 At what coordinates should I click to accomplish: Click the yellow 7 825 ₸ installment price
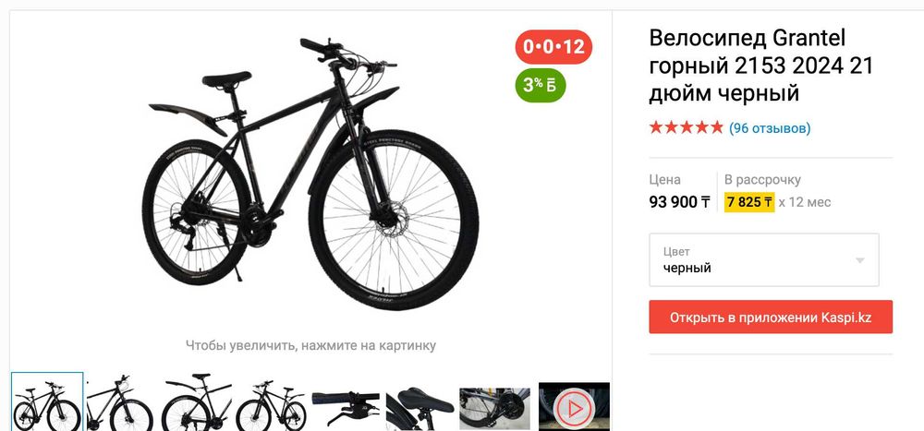click(x=749, y=202)
